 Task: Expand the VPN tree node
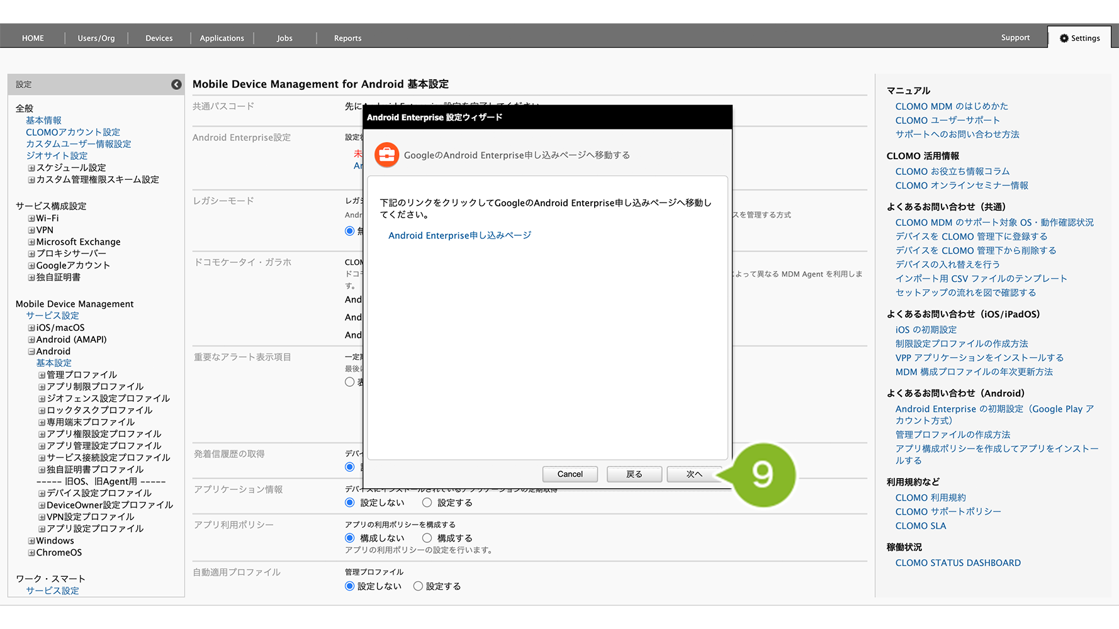click(31, 230)
